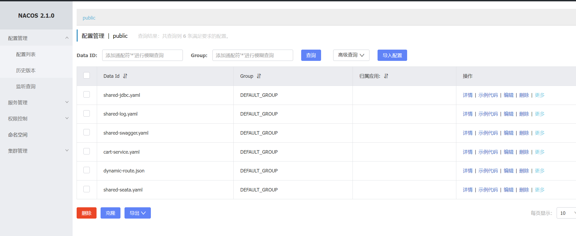Click the Group column sort icon

[259, 76]
